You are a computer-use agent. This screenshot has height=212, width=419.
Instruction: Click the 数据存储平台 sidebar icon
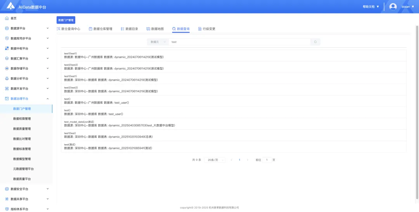click(x=7, y=68)
